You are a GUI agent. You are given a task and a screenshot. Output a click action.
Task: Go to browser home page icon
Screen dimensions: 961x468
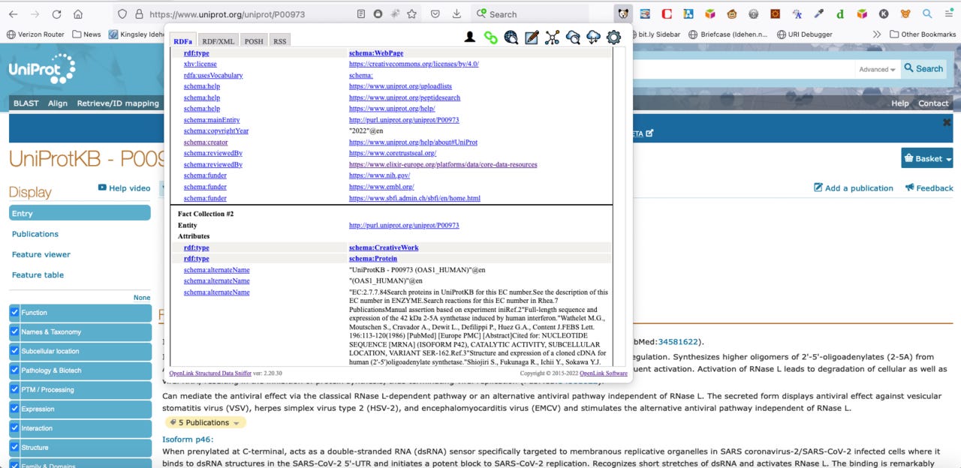click(78, 13)
